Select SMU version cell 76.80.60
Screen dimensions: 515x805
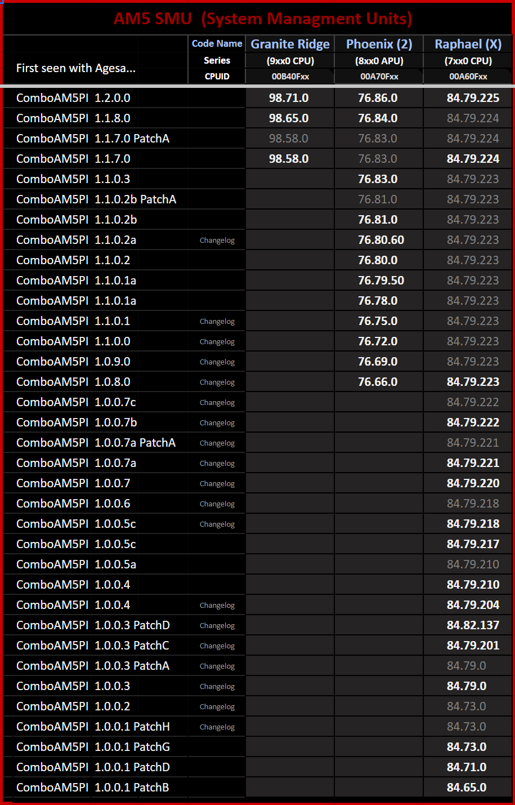coord(381,240)
